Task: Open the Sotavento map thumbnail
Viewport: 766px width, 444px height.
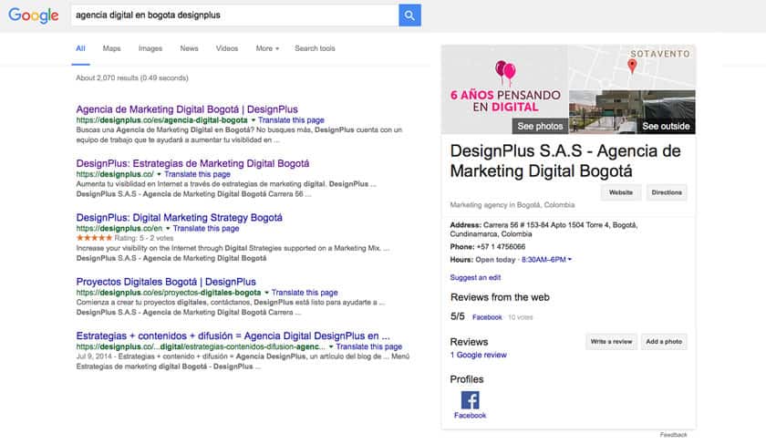Action: click(632, 67)
